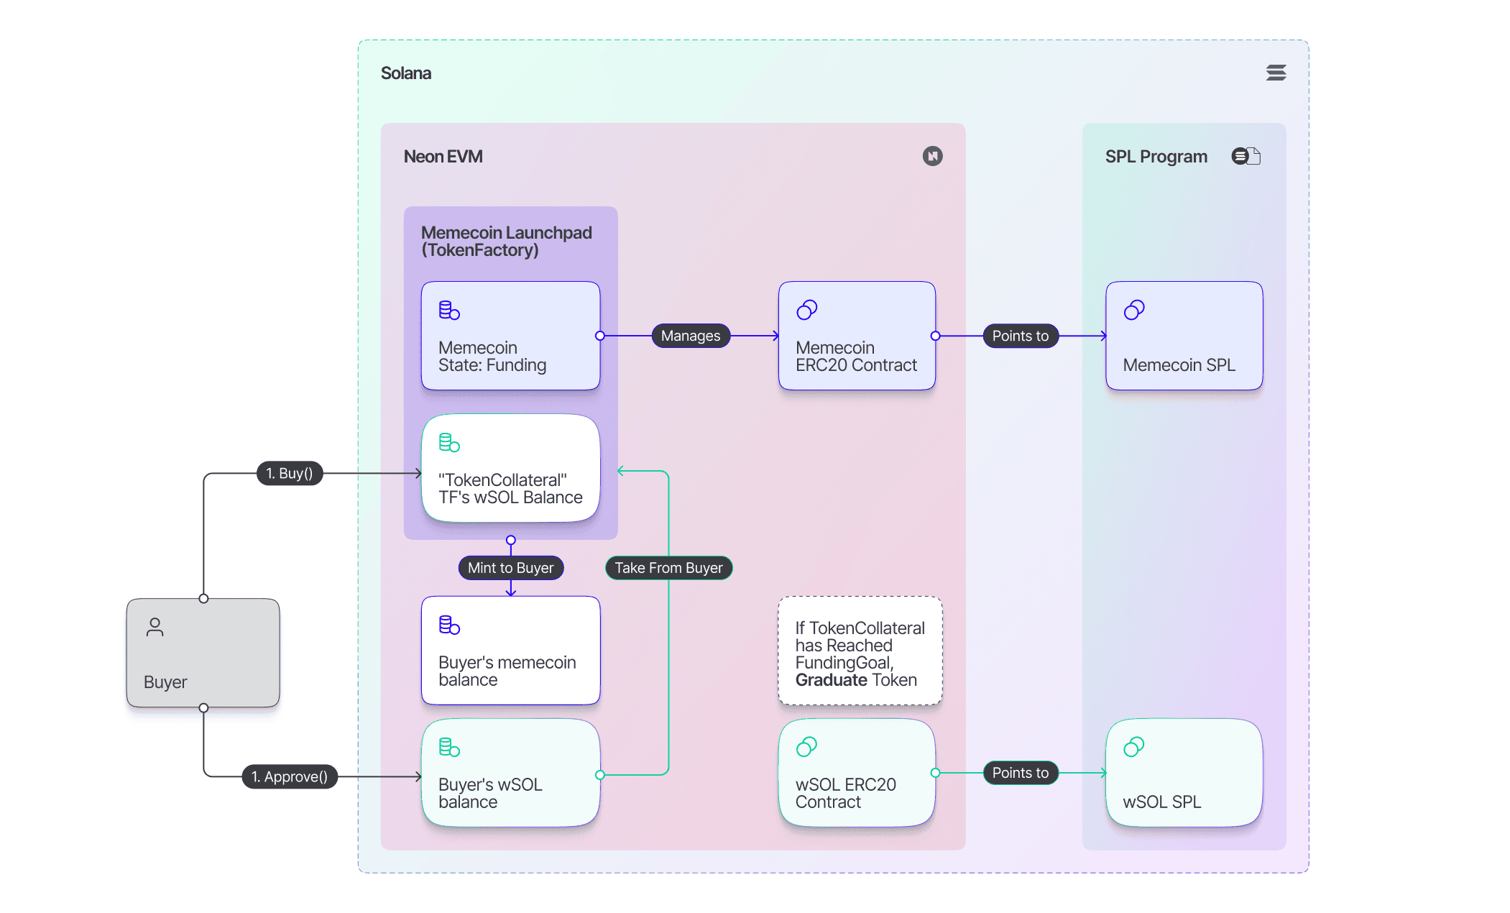Click the Neon EVM logo icon

pos(932,156)
